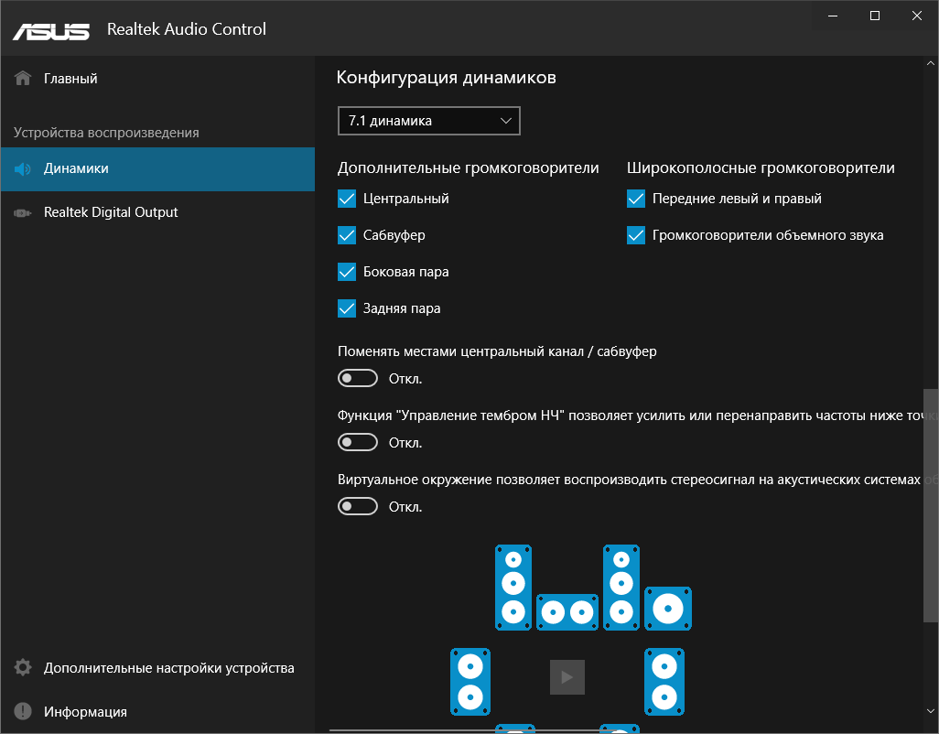Click the front right speaker icon
The image size is (939, 734).
(621, 588)
